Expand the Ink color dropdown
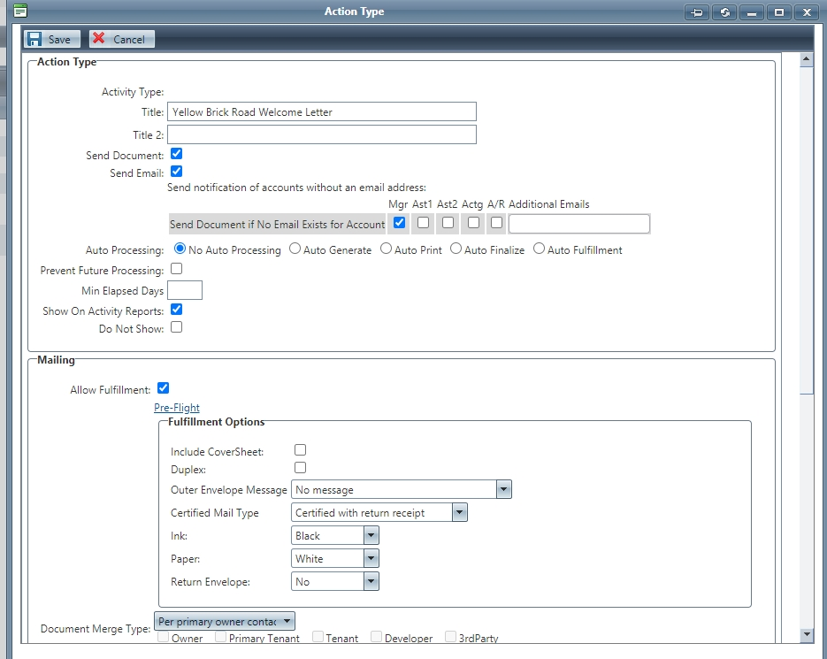Image resolution: width=827 pixels, height=659 pixels. point(369,535)
